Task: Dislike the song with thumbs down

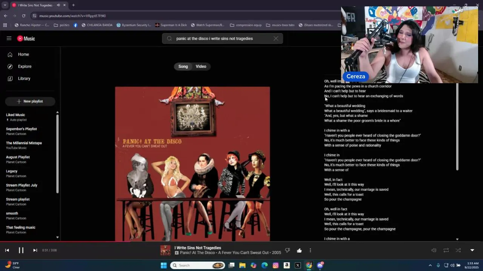Action: 288,250
